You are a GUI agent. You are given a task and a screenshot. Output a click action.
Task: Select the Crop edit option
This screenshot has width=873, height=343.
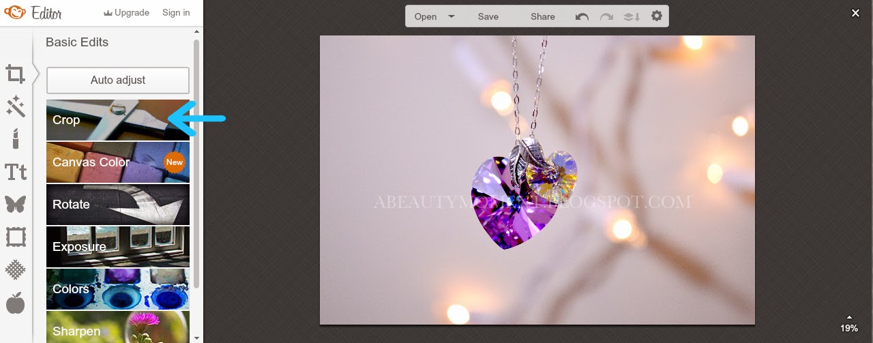point(118,120)
